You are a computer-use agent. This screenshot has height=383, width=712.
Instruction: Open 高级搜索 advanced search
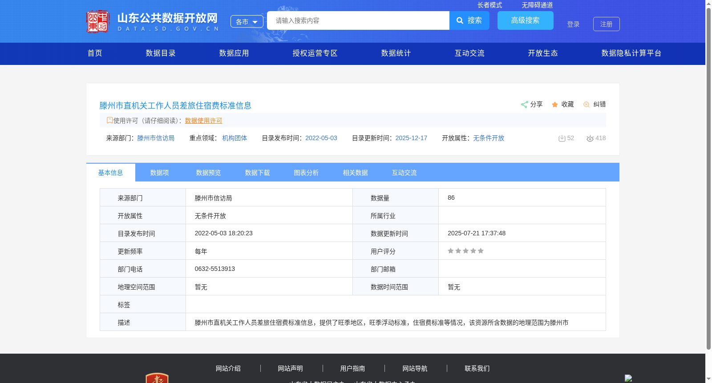click(x=526, y=20)
